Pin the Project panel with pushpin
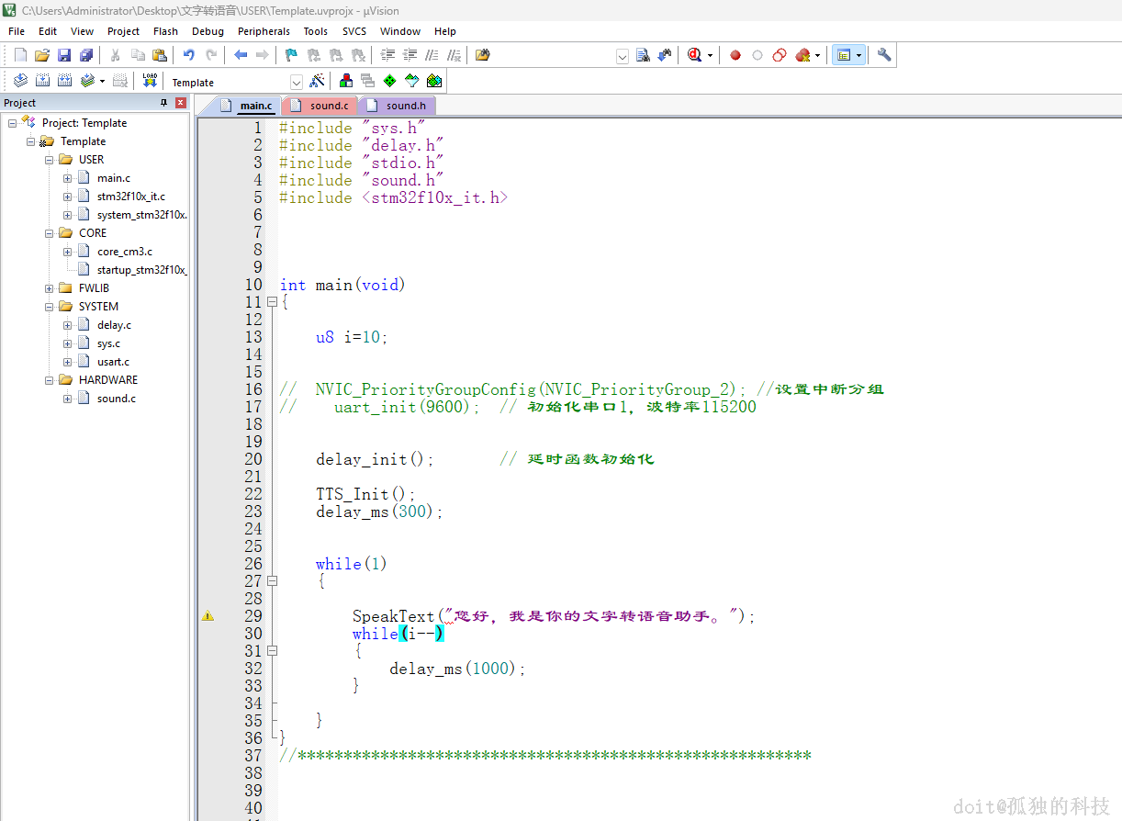 (164, 103)
